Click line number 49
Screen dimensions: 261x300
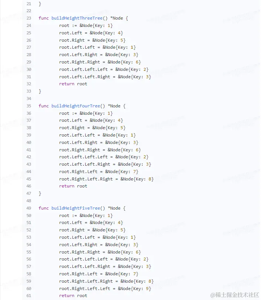pyautogui.click(x=29, y=208)
